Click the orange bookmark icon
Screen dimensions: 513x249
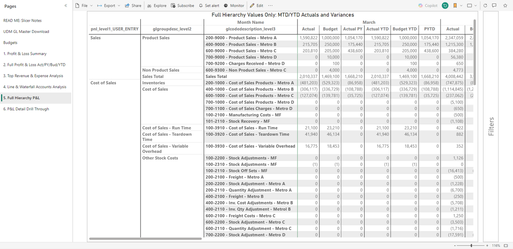click(455, 6)
